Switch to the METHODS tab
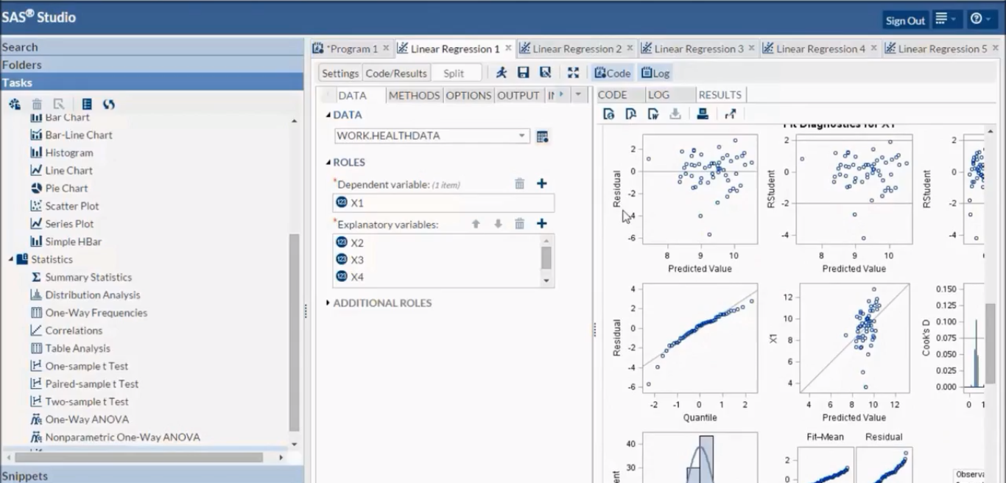The width and height of the screenshot is (1006, 483). point(414,95)
